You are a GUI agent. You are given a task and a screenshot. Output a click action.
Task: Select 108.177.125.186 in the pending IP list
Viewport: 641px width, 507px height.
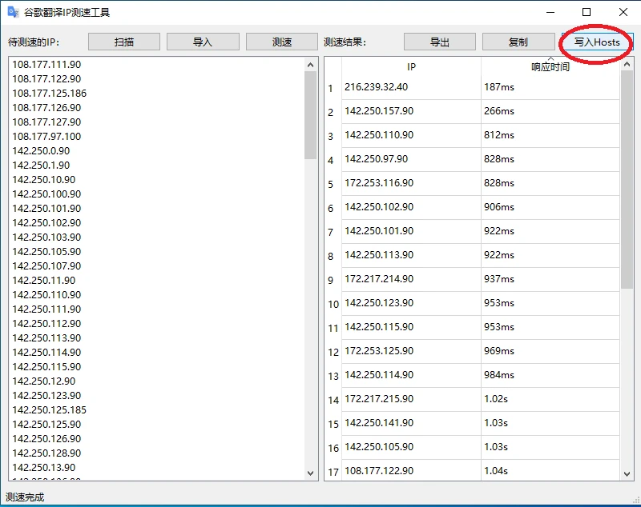pos(50,94)
